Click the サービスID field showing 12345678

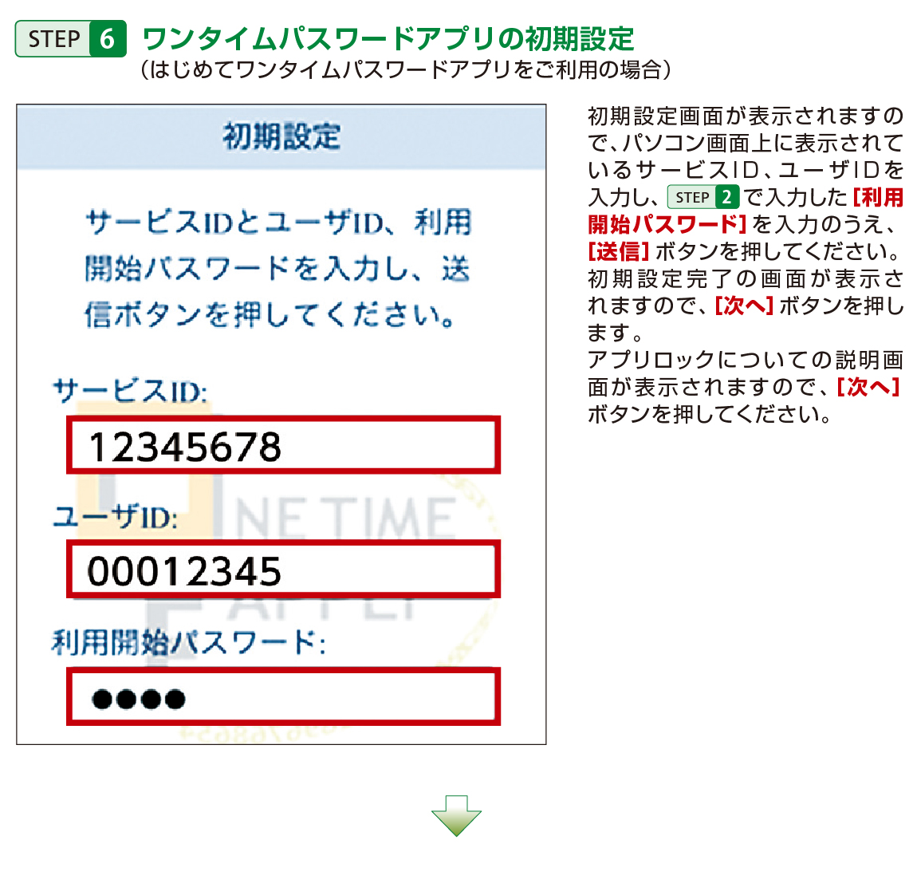283,446
